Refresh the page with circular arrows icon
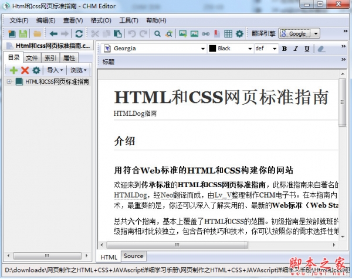Image resolution: width=352 pixels, height=279 pixels. point(79,34)
